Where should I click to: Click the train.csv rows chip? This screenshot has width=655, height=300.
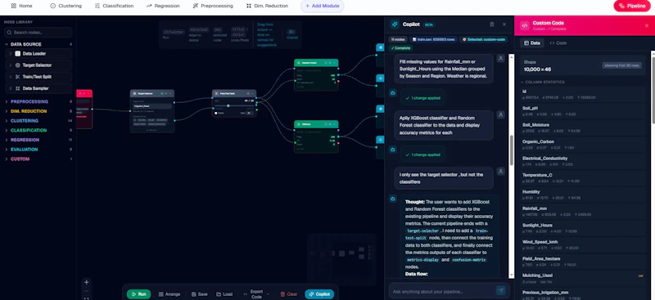click(433, 39)
